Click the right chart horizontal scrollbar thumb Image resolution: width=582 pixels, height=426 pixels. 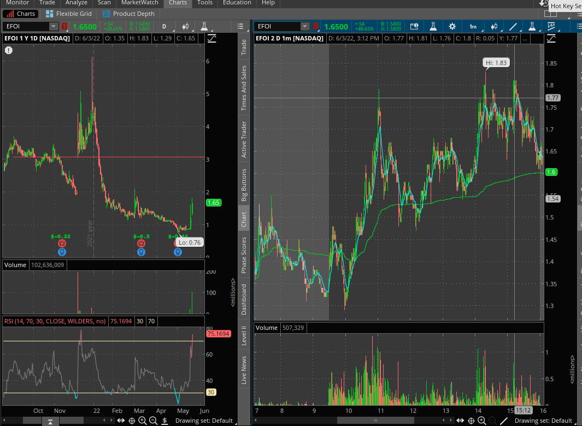point(374,420)
